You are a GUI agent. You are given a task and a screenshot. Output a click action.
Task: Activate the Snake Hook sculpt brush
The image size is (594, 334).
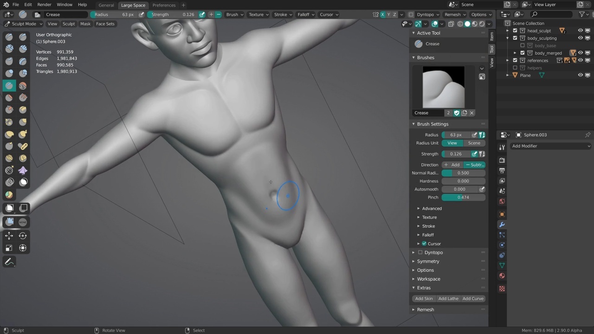(23, 134)
